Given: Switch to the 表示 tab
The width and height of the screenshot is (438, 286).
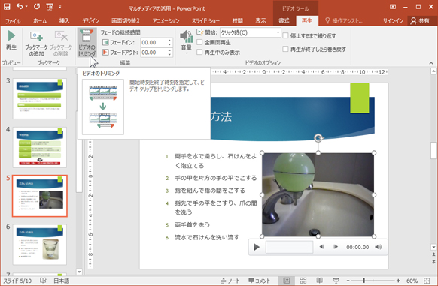Looking at the screenshot, I should click(x=260, y=20).
